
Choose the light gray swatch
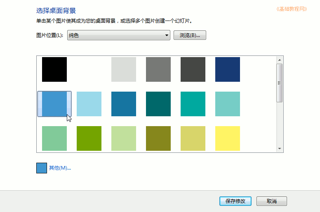[124, 69]
